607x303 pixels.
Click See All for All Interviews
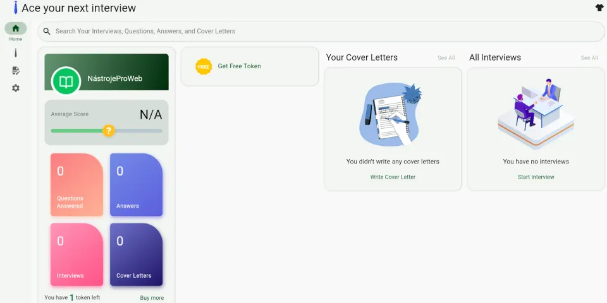tap(589, 58)
